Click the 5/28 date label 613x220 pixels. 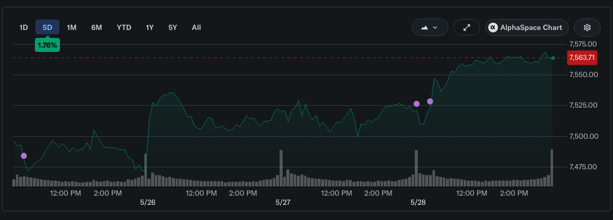pyautogui.click(x=418, y=202)
